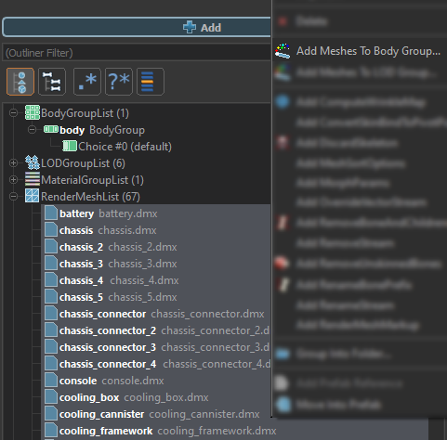This screenshot has width=447, height=440.
Task: Click the Add button with plus icon
Action: (137, 27)
